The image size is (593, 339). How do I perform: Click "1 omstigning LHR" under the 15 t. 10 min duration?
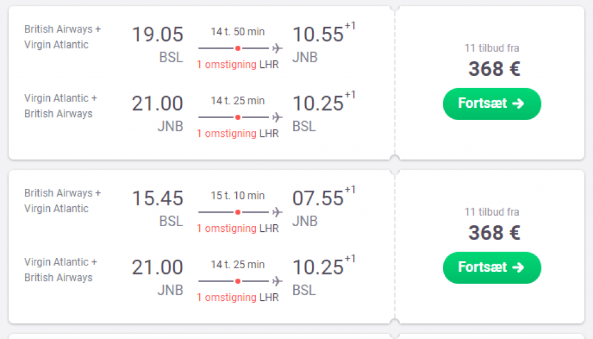(237, 228)
